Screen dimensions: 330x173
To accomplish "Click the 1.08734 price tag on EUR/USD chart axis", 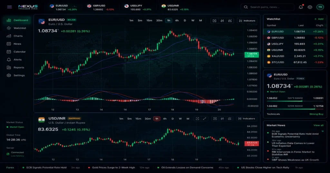I will 252,55.
